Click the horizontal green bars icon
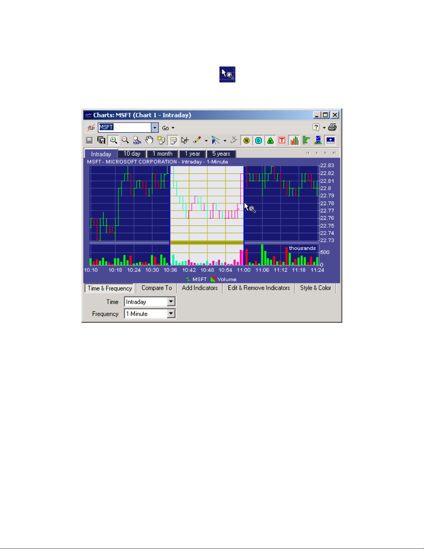The image size is (424, 549). [x=306, y=140]
